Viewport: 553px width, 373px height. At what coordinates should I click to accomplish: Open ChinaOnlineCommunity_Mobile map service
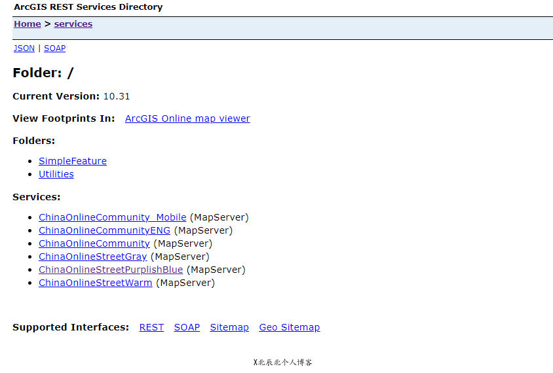coord(112,217)
